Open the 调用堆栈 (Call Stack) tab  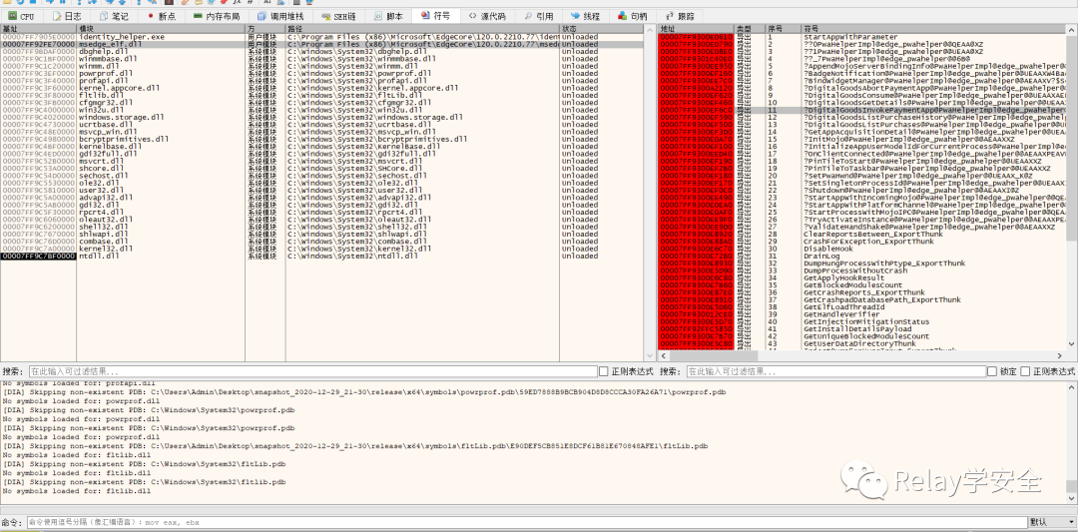(279, 16)
